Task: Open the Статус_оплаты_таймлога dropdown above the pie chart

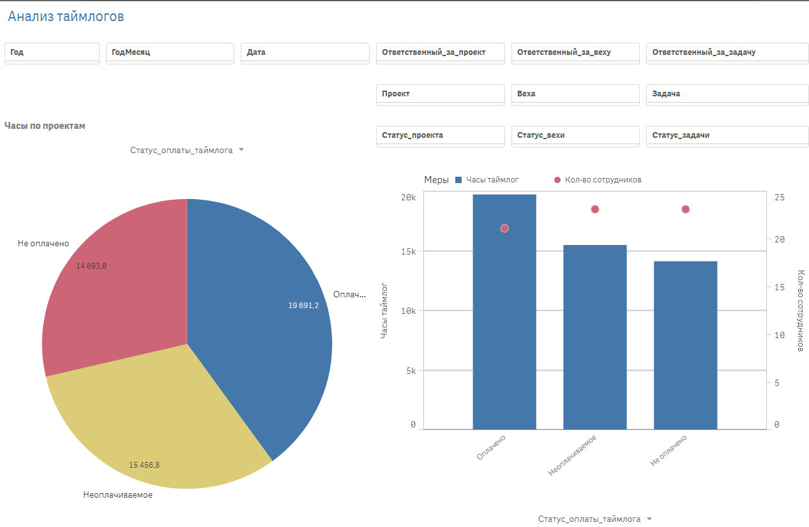Action: [x=187, y=149]
